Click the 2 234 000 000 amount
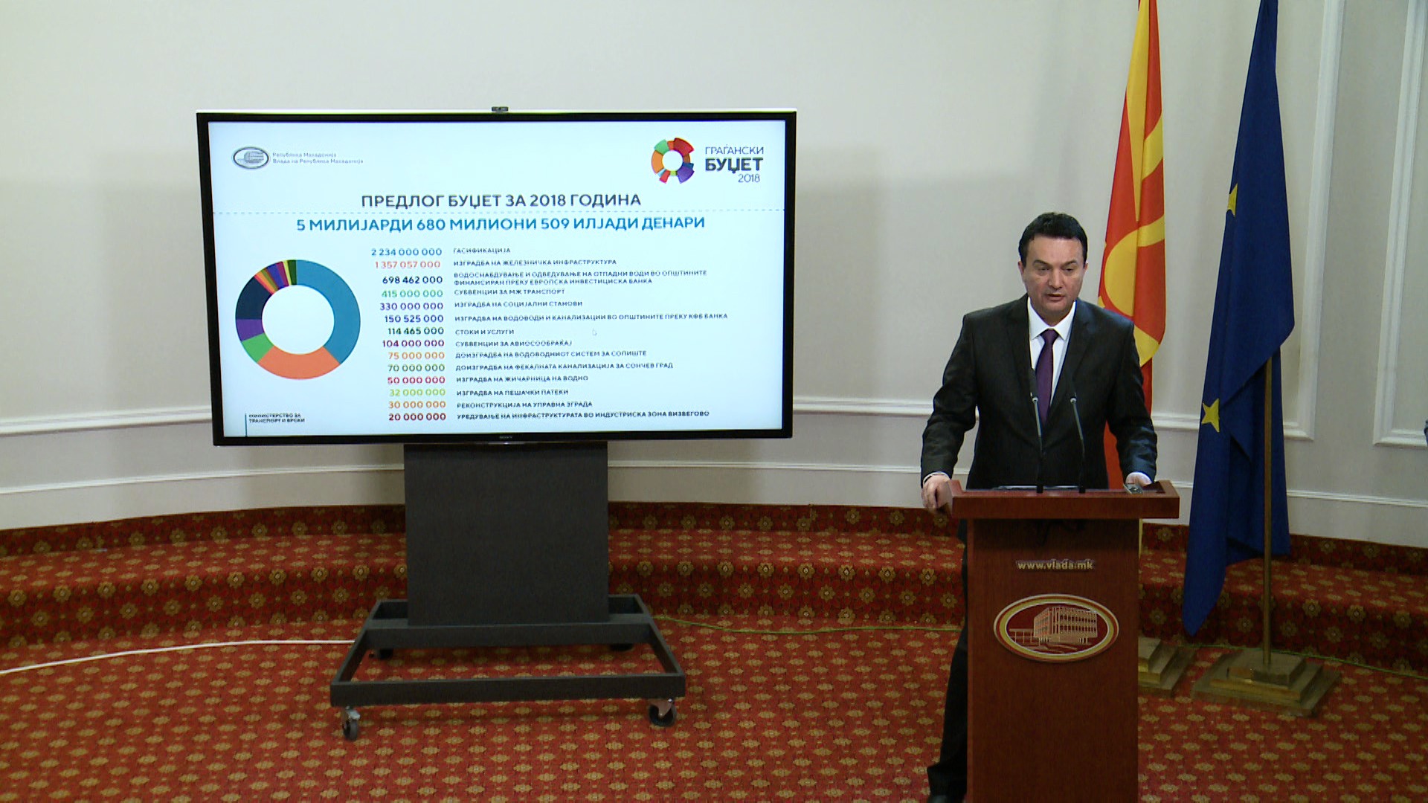The height and width of the screenshot is (803, 1428). pyautogui.click(x=406, y=252)
